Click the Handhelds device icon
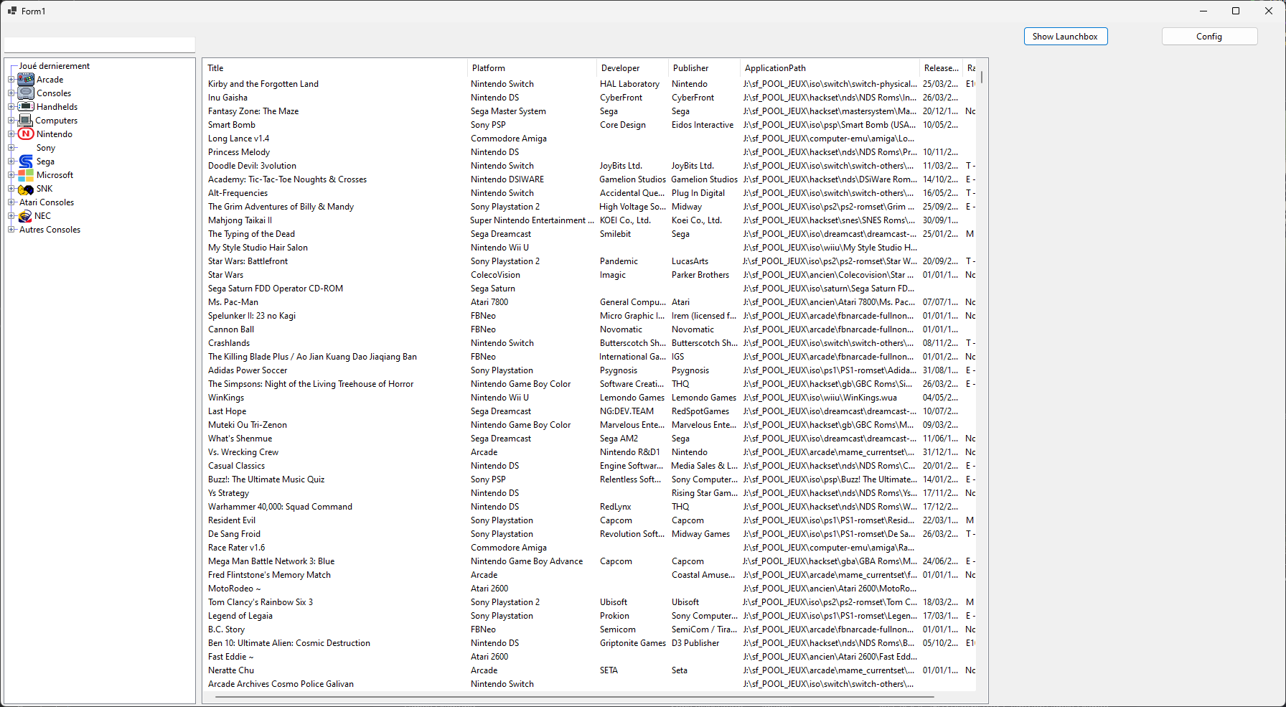The width and height of the screenshot is (1286, 707). pyautogui.click(x=26, y=107)
